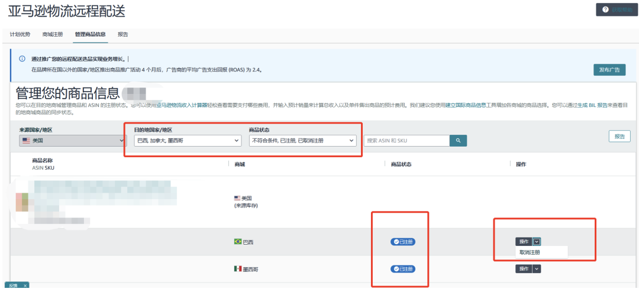Expand the 操作 dropdown arrow for 墨西哥

537,269
